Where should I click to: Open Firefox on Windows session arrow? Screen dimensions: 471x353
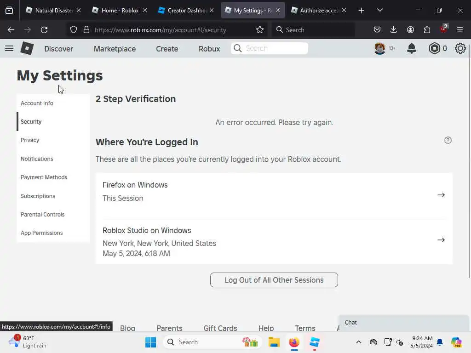(x=441, y=195)
